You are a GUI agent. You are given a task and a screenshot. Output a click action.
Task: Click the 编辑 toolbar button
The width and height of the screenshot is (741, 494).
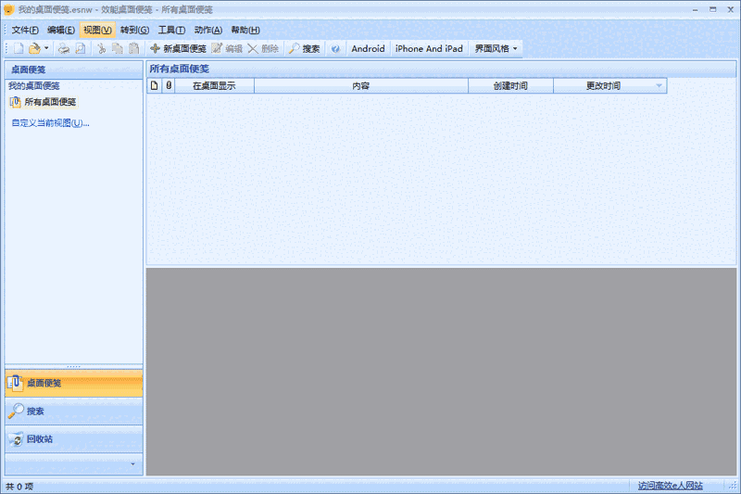point(227,48)
